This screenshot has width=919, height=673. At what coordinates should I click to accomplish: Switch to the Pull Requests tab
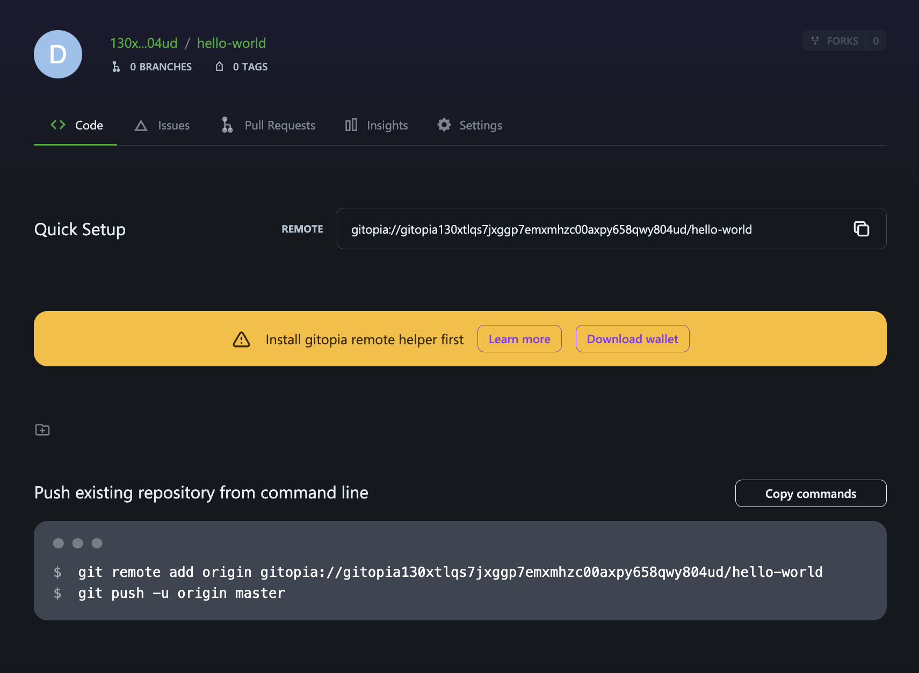pyautogui.click(x=268, y=125)
